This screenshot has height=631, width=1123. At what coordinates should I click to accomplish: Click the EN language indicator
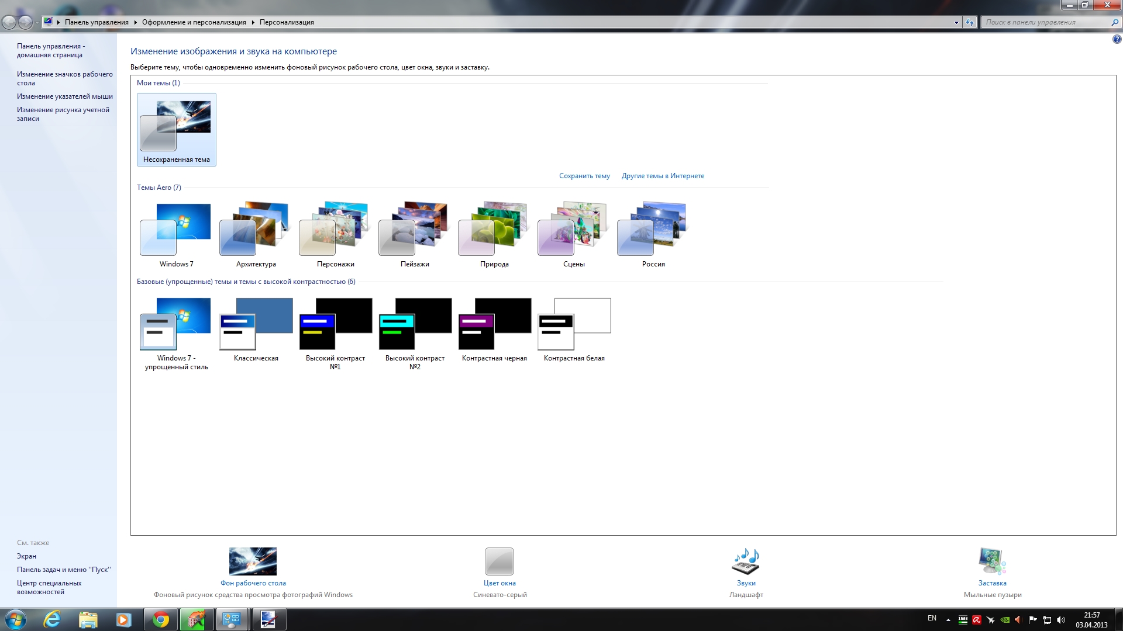click(x=932, y=618)
